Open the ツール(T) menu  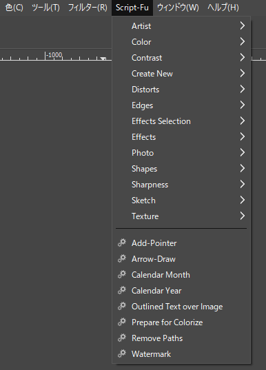click(45, 8)
